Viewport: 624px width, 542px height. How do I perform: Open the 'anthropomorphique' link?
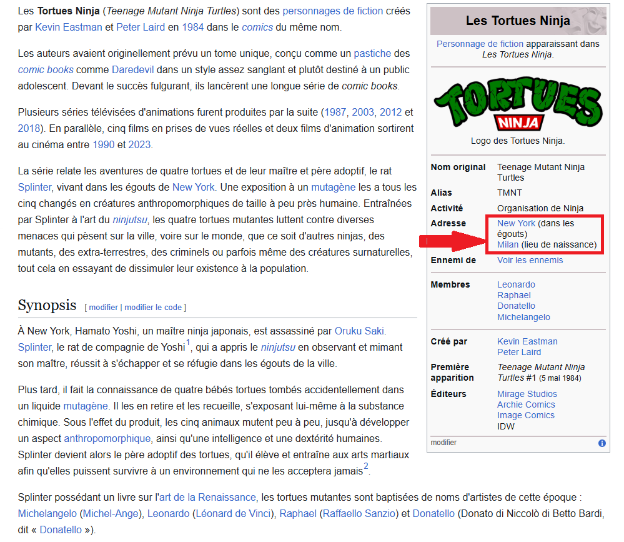tap(107, 438)
